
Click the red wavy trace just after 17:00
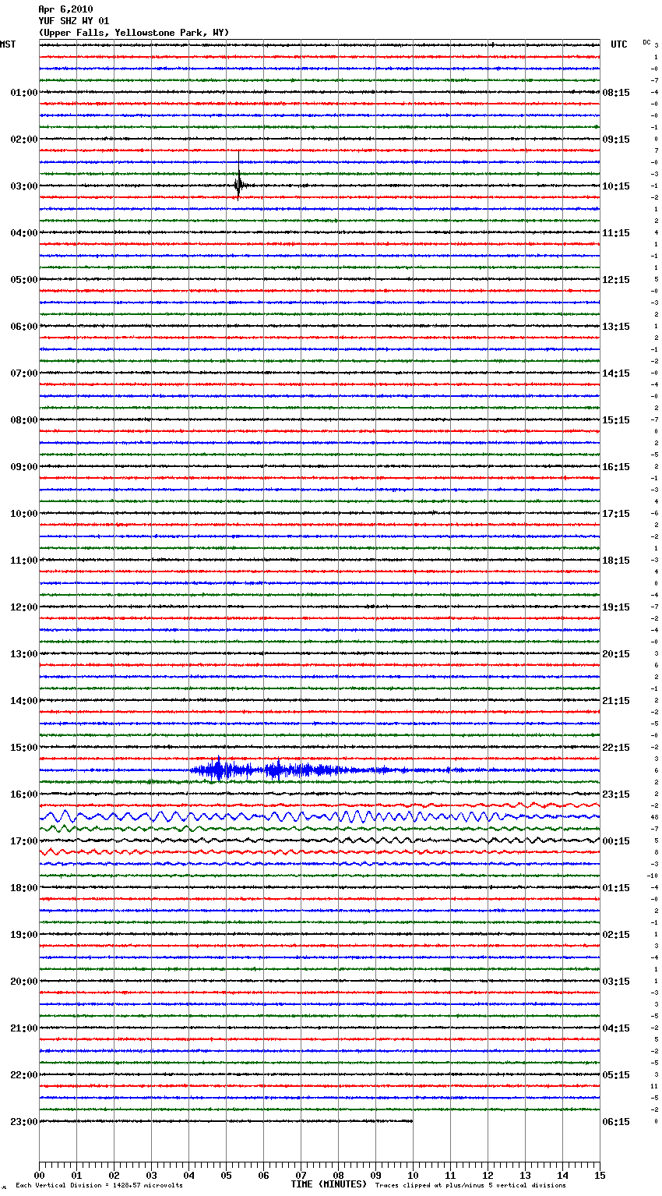(78, 852)
